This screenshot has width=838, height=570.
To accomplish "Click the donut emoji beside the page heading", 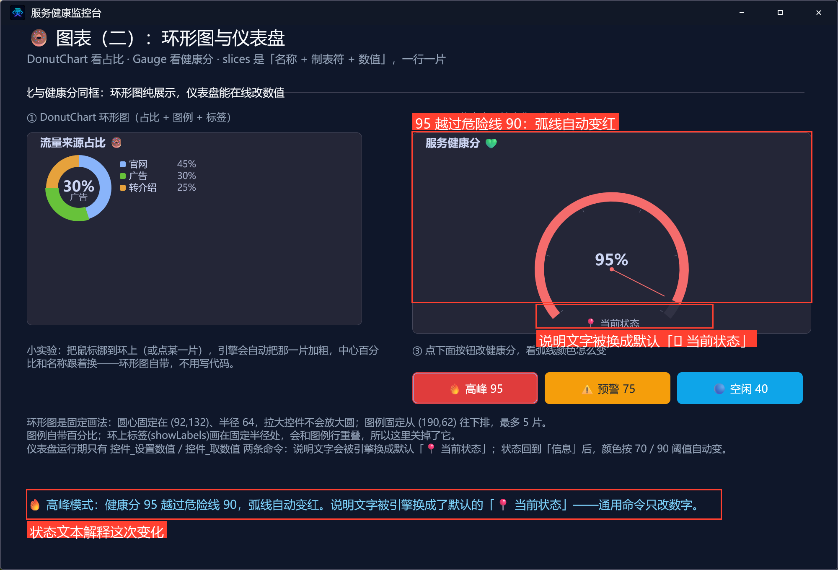I will pyautogui.click(x=39, y=38).
